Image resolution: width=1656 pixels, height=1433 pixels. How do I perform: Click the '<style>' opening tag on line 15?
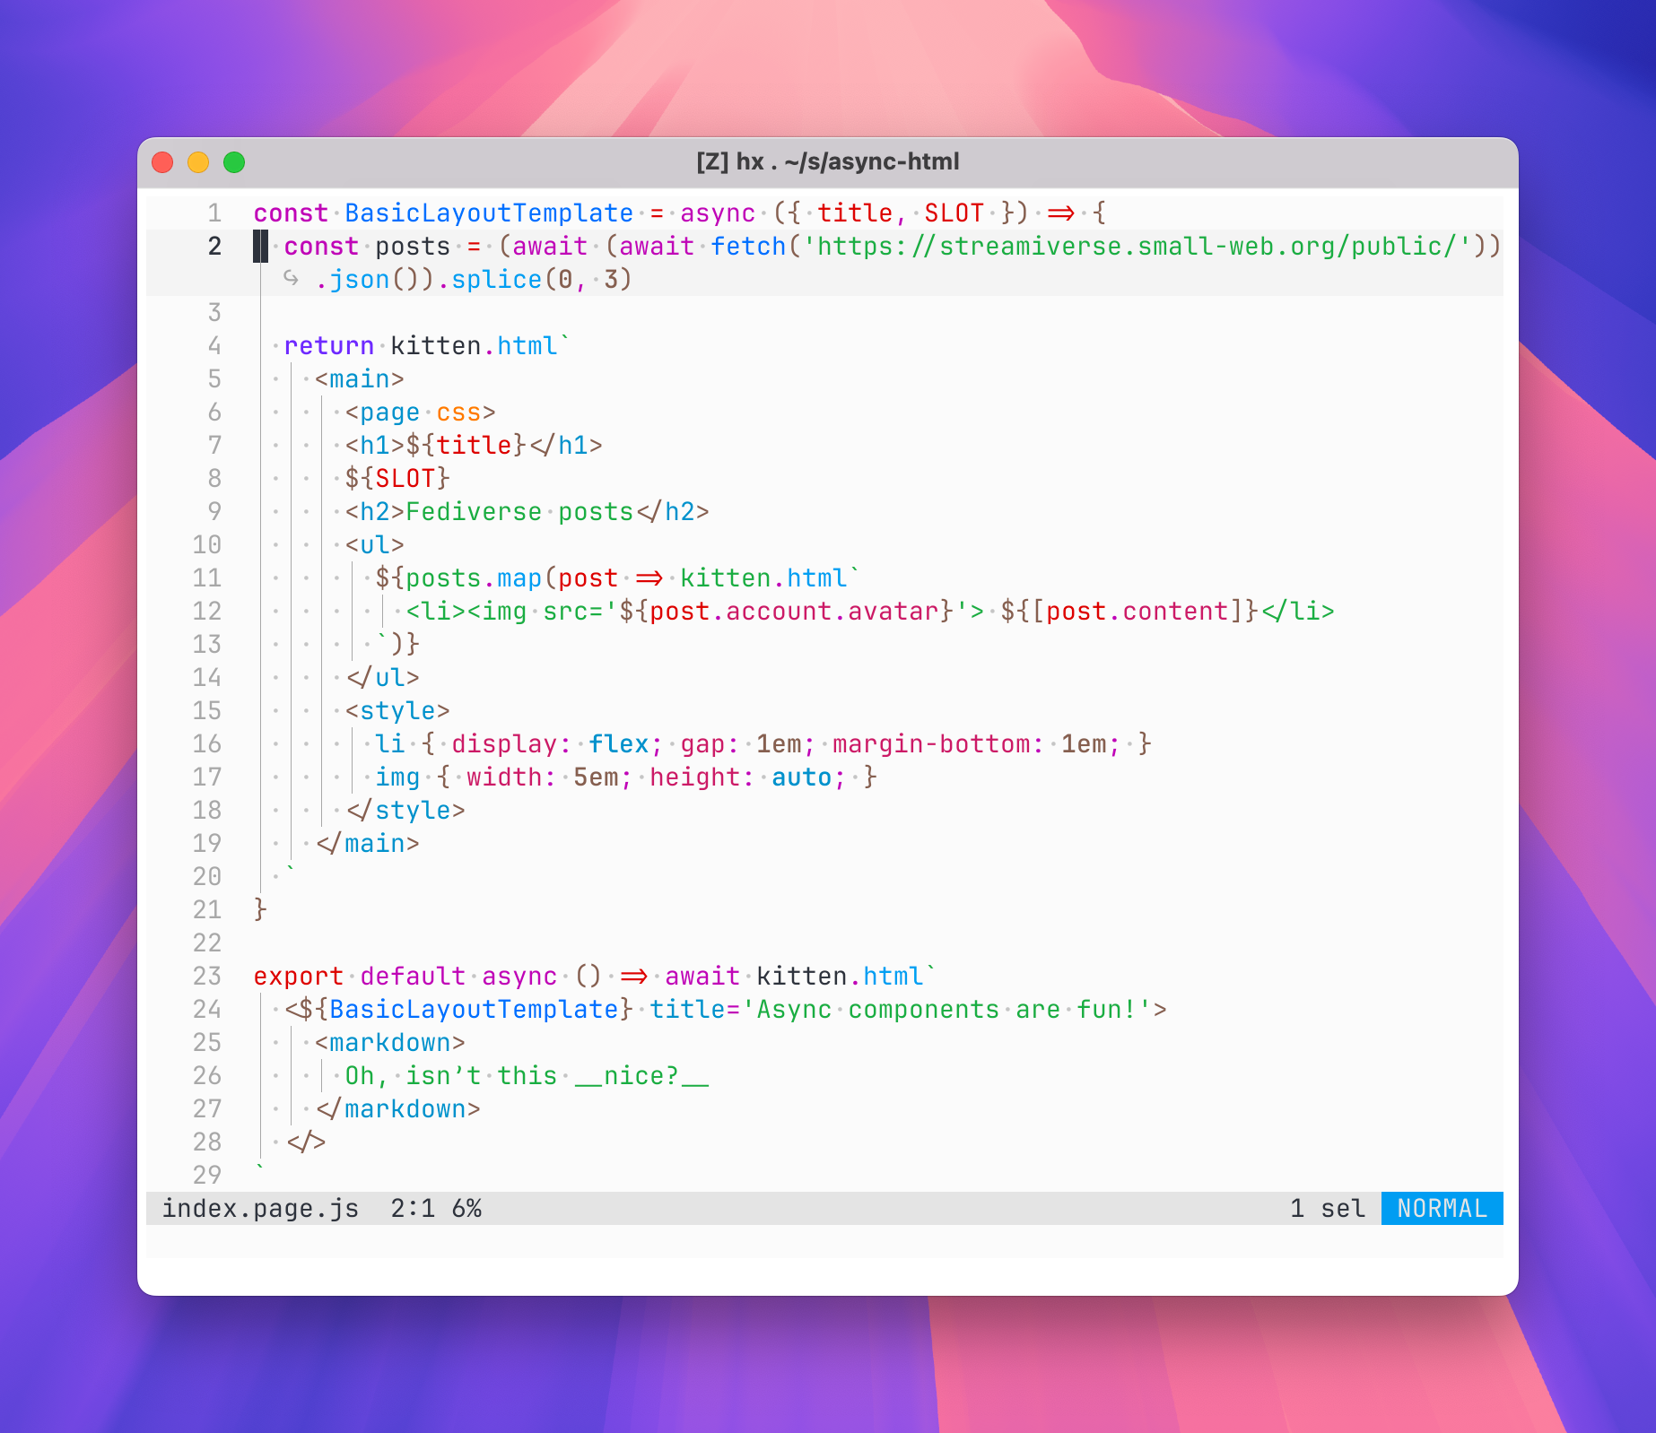click(x=397, y=711)
